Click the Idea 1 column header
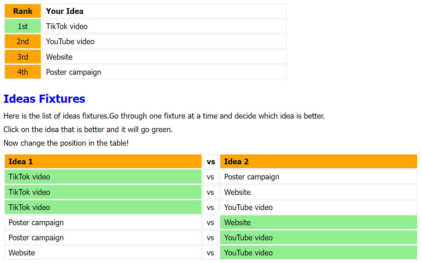The height and width of the screenshot is (263, 422). click(x=103, y=161)
